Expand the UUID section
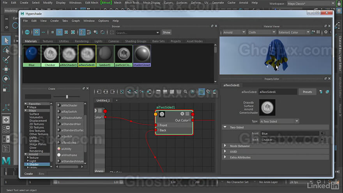The width and height of the screenshot is (343, 193). [225, 151]
